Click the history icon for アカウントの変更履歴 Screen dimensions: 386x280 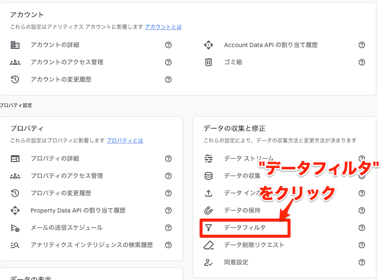tap(15, 80)
